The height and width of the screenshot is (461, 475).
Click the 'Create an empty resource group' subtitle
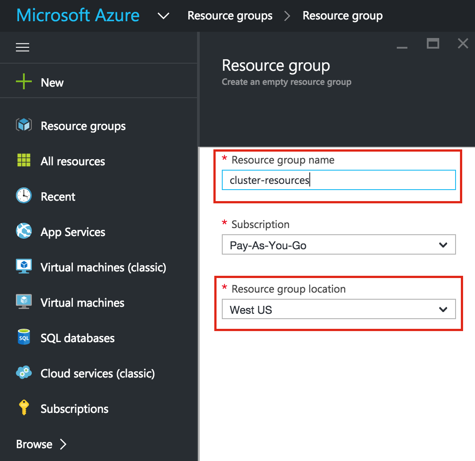287,82
